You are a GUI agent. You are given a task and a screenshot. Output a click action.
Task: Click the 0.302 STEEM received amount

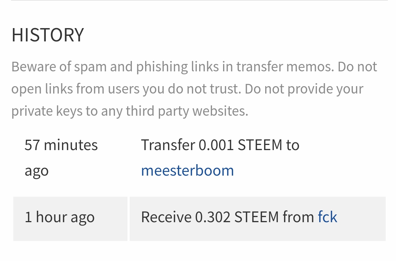click(x=237, y=217)
